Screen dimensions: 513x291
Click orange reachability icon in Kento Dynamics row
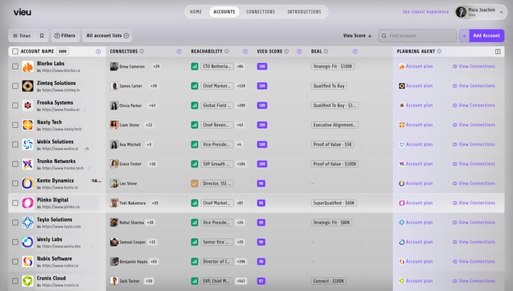194,183
